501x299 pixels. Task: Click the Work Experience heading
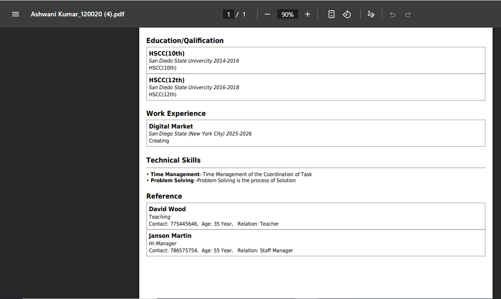tap(176, 114)
